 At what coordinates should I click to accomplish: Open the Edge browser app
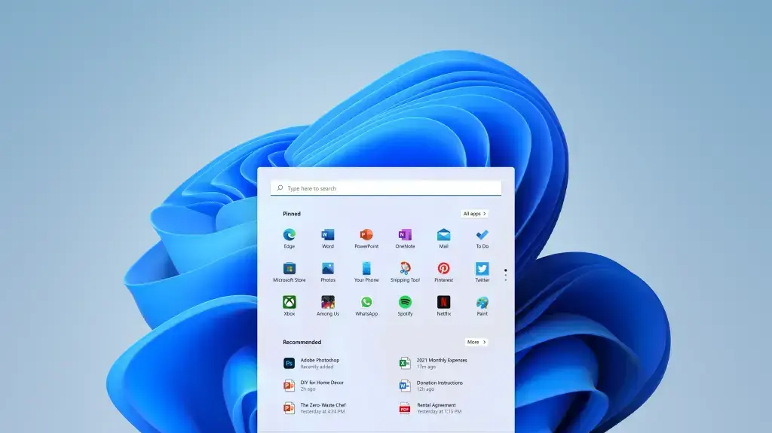[289, 238]
